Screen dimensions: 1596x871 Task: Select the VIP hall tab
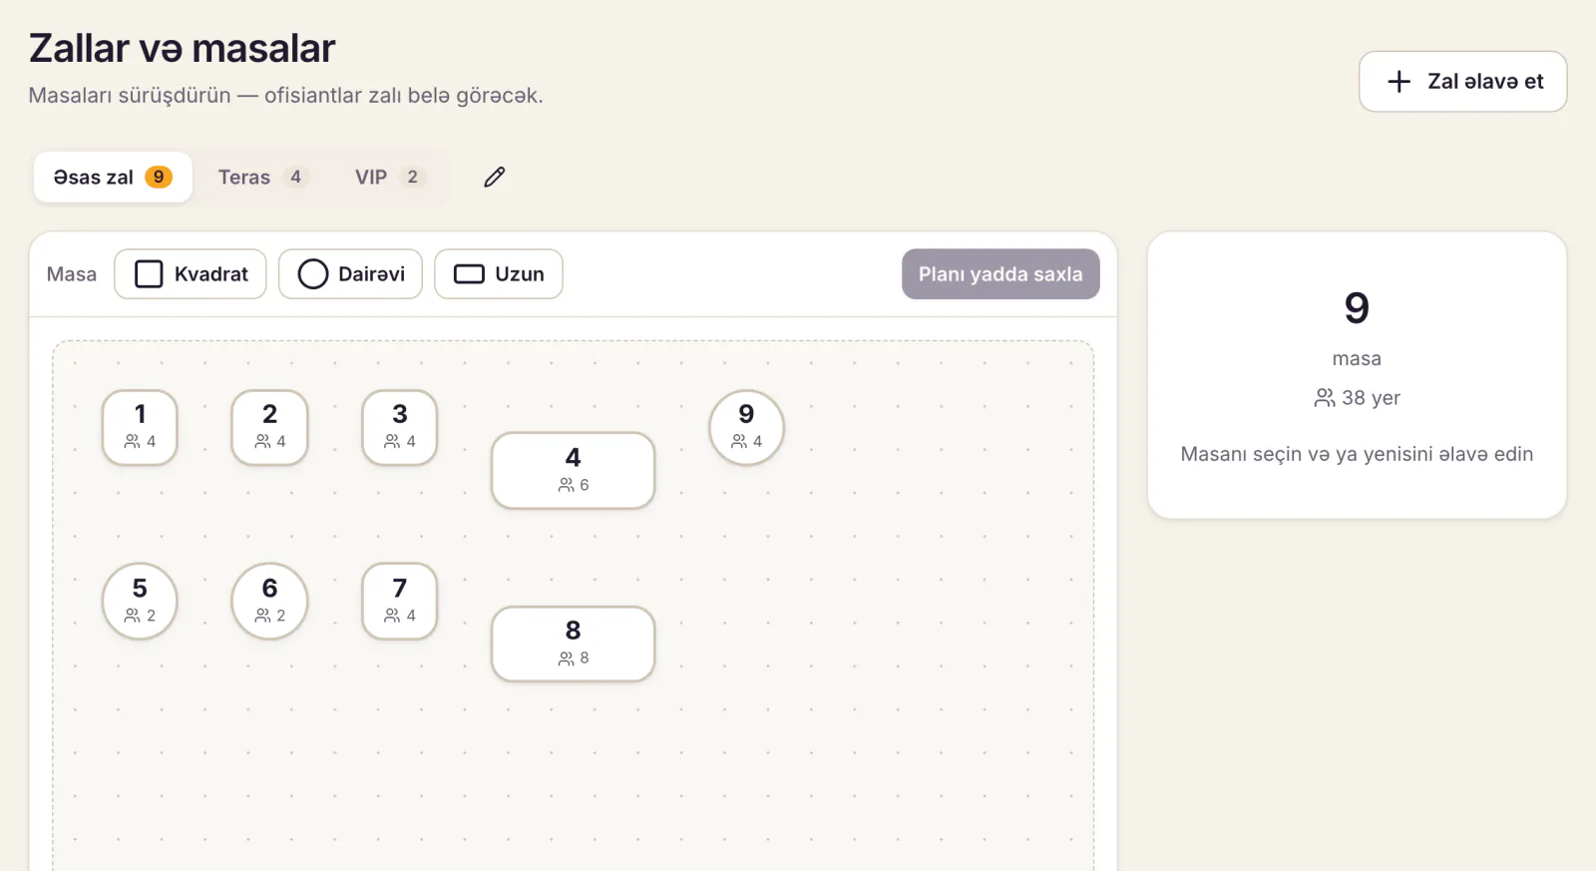pyautogui.click(x=390, y=178)
